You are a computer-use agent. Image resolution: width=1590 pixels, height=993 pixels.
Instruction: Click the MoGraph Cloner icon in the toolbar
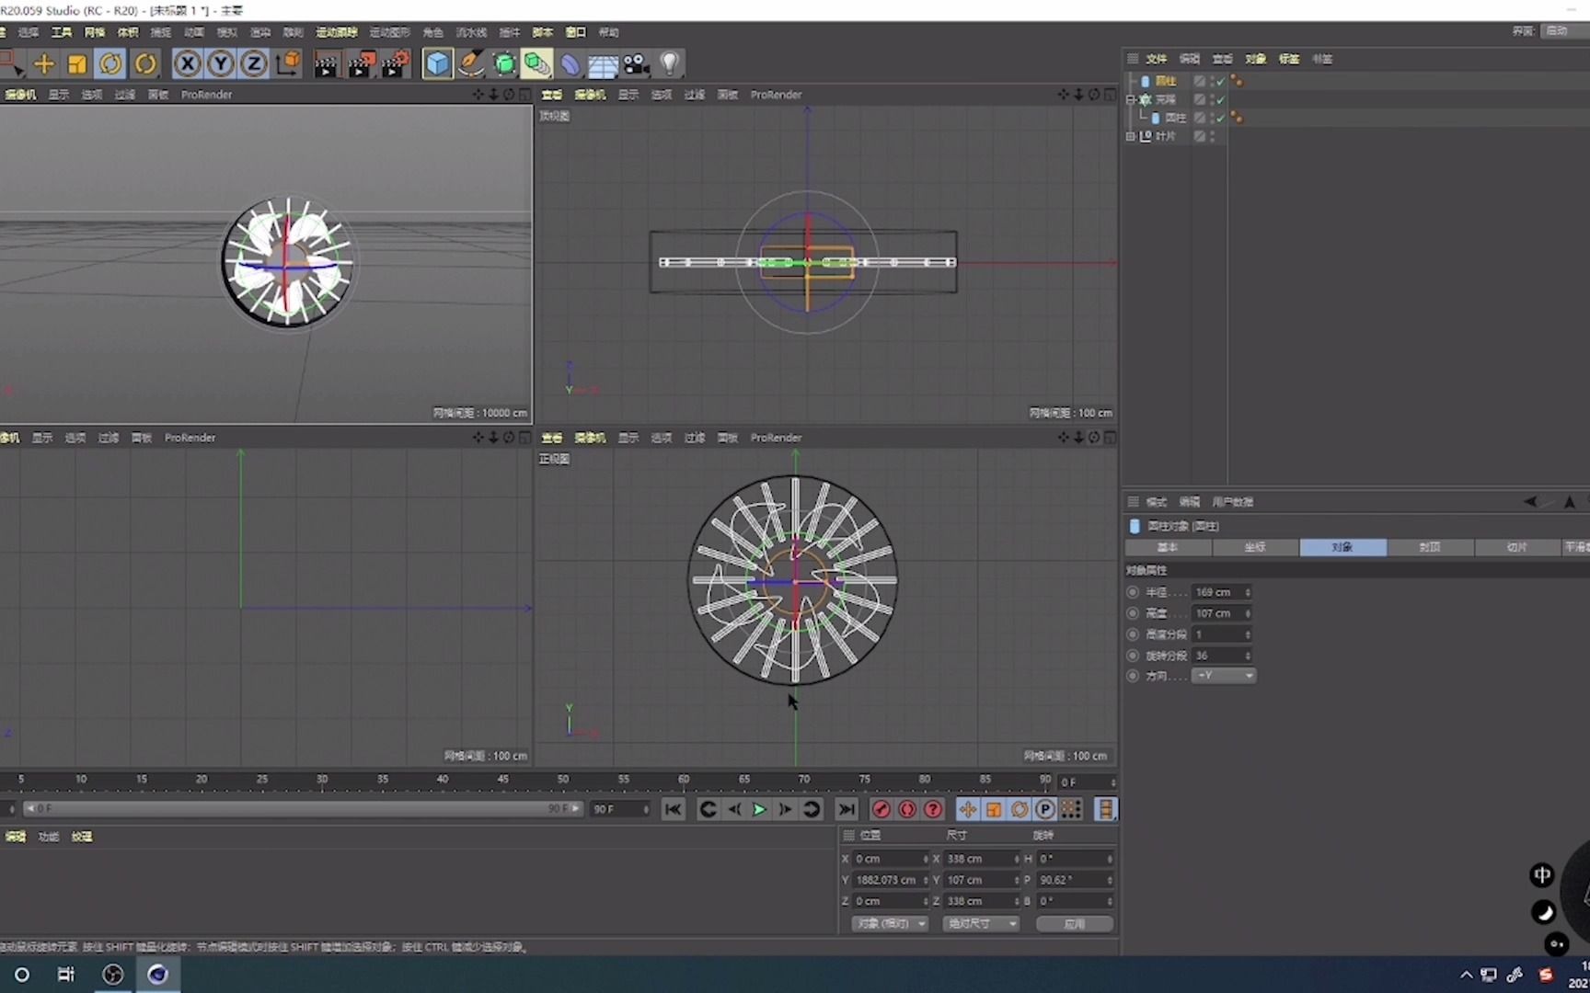536,63
